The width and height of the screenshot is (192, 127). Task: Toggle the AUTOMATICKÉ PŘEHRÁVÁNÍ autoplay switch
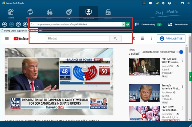pyautogui.click(x=180, y=52)
